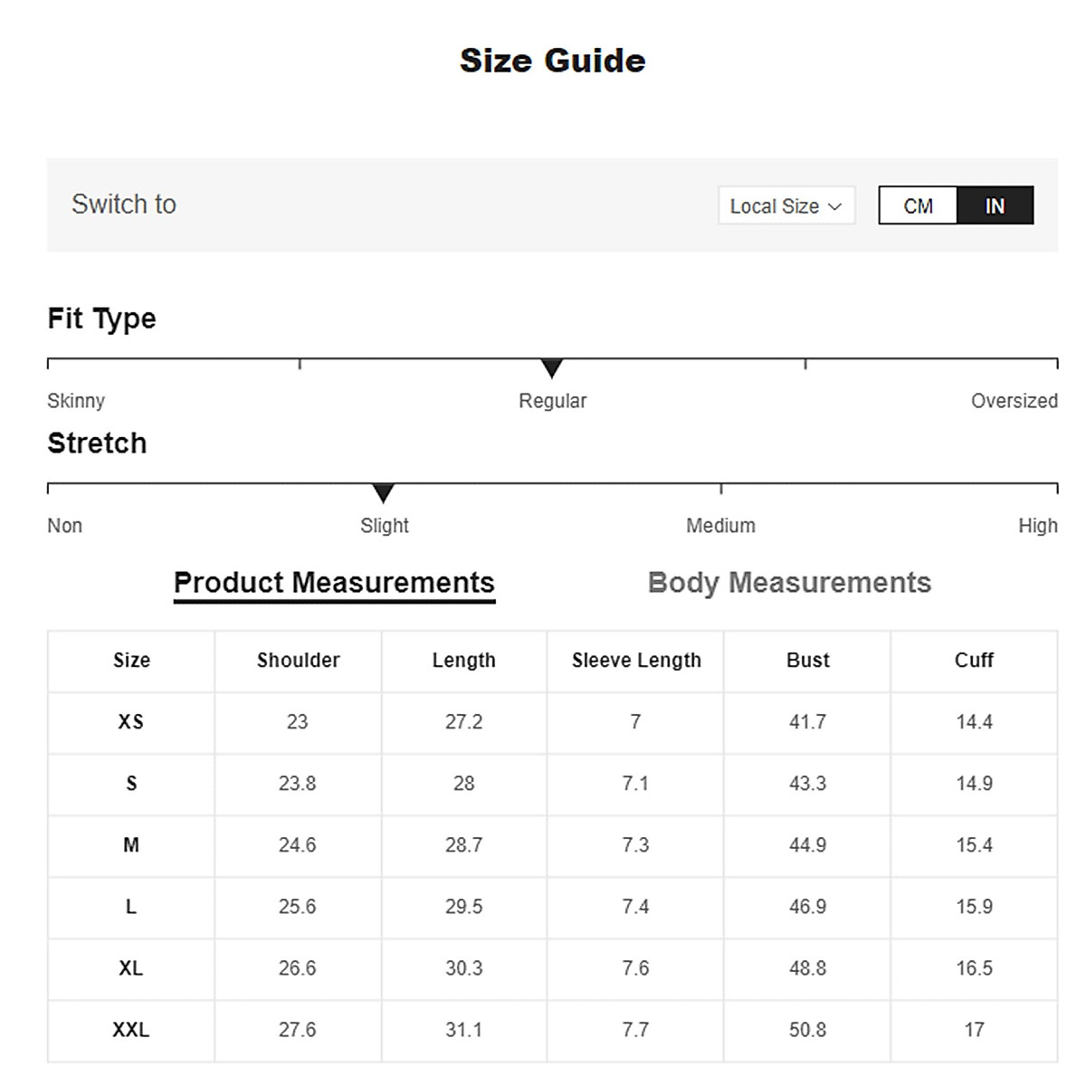This screenshot has height=1086, width=1086.
Task: Select the XS size row label
Action: pyautogui.click(x=131, y=722)
